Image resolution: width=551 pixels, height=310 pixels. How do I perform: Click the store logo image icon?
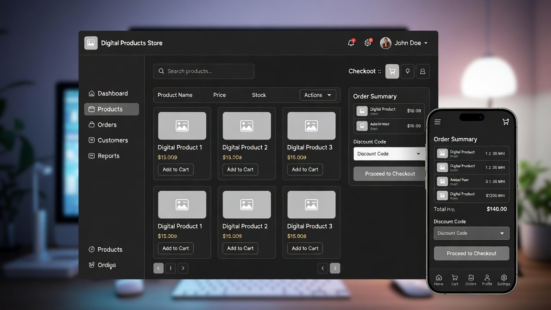[91, 43]
